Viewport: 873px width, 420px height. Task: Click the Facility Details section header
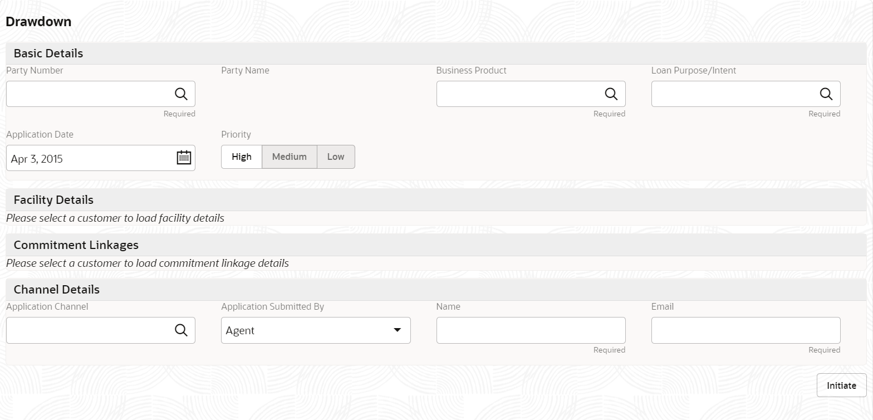436,200
